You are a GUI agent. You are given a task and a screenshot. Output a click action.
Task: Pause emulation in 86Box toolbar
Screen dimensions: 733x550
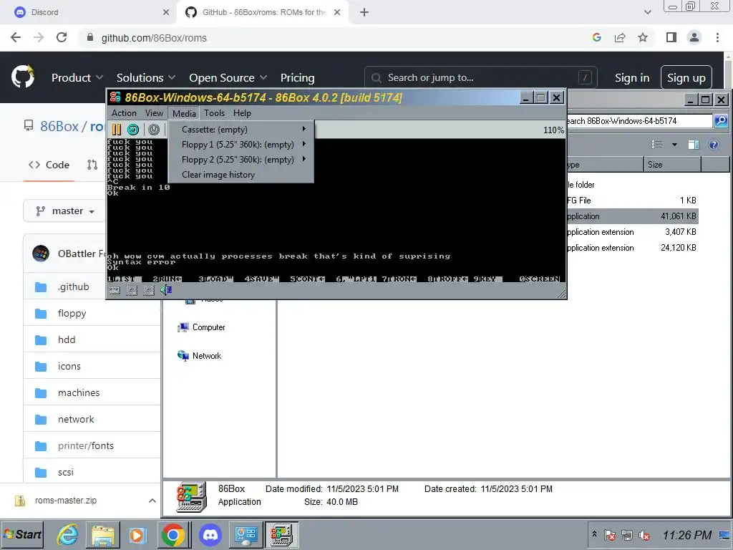pyautogui.click(x=117, y=130)
